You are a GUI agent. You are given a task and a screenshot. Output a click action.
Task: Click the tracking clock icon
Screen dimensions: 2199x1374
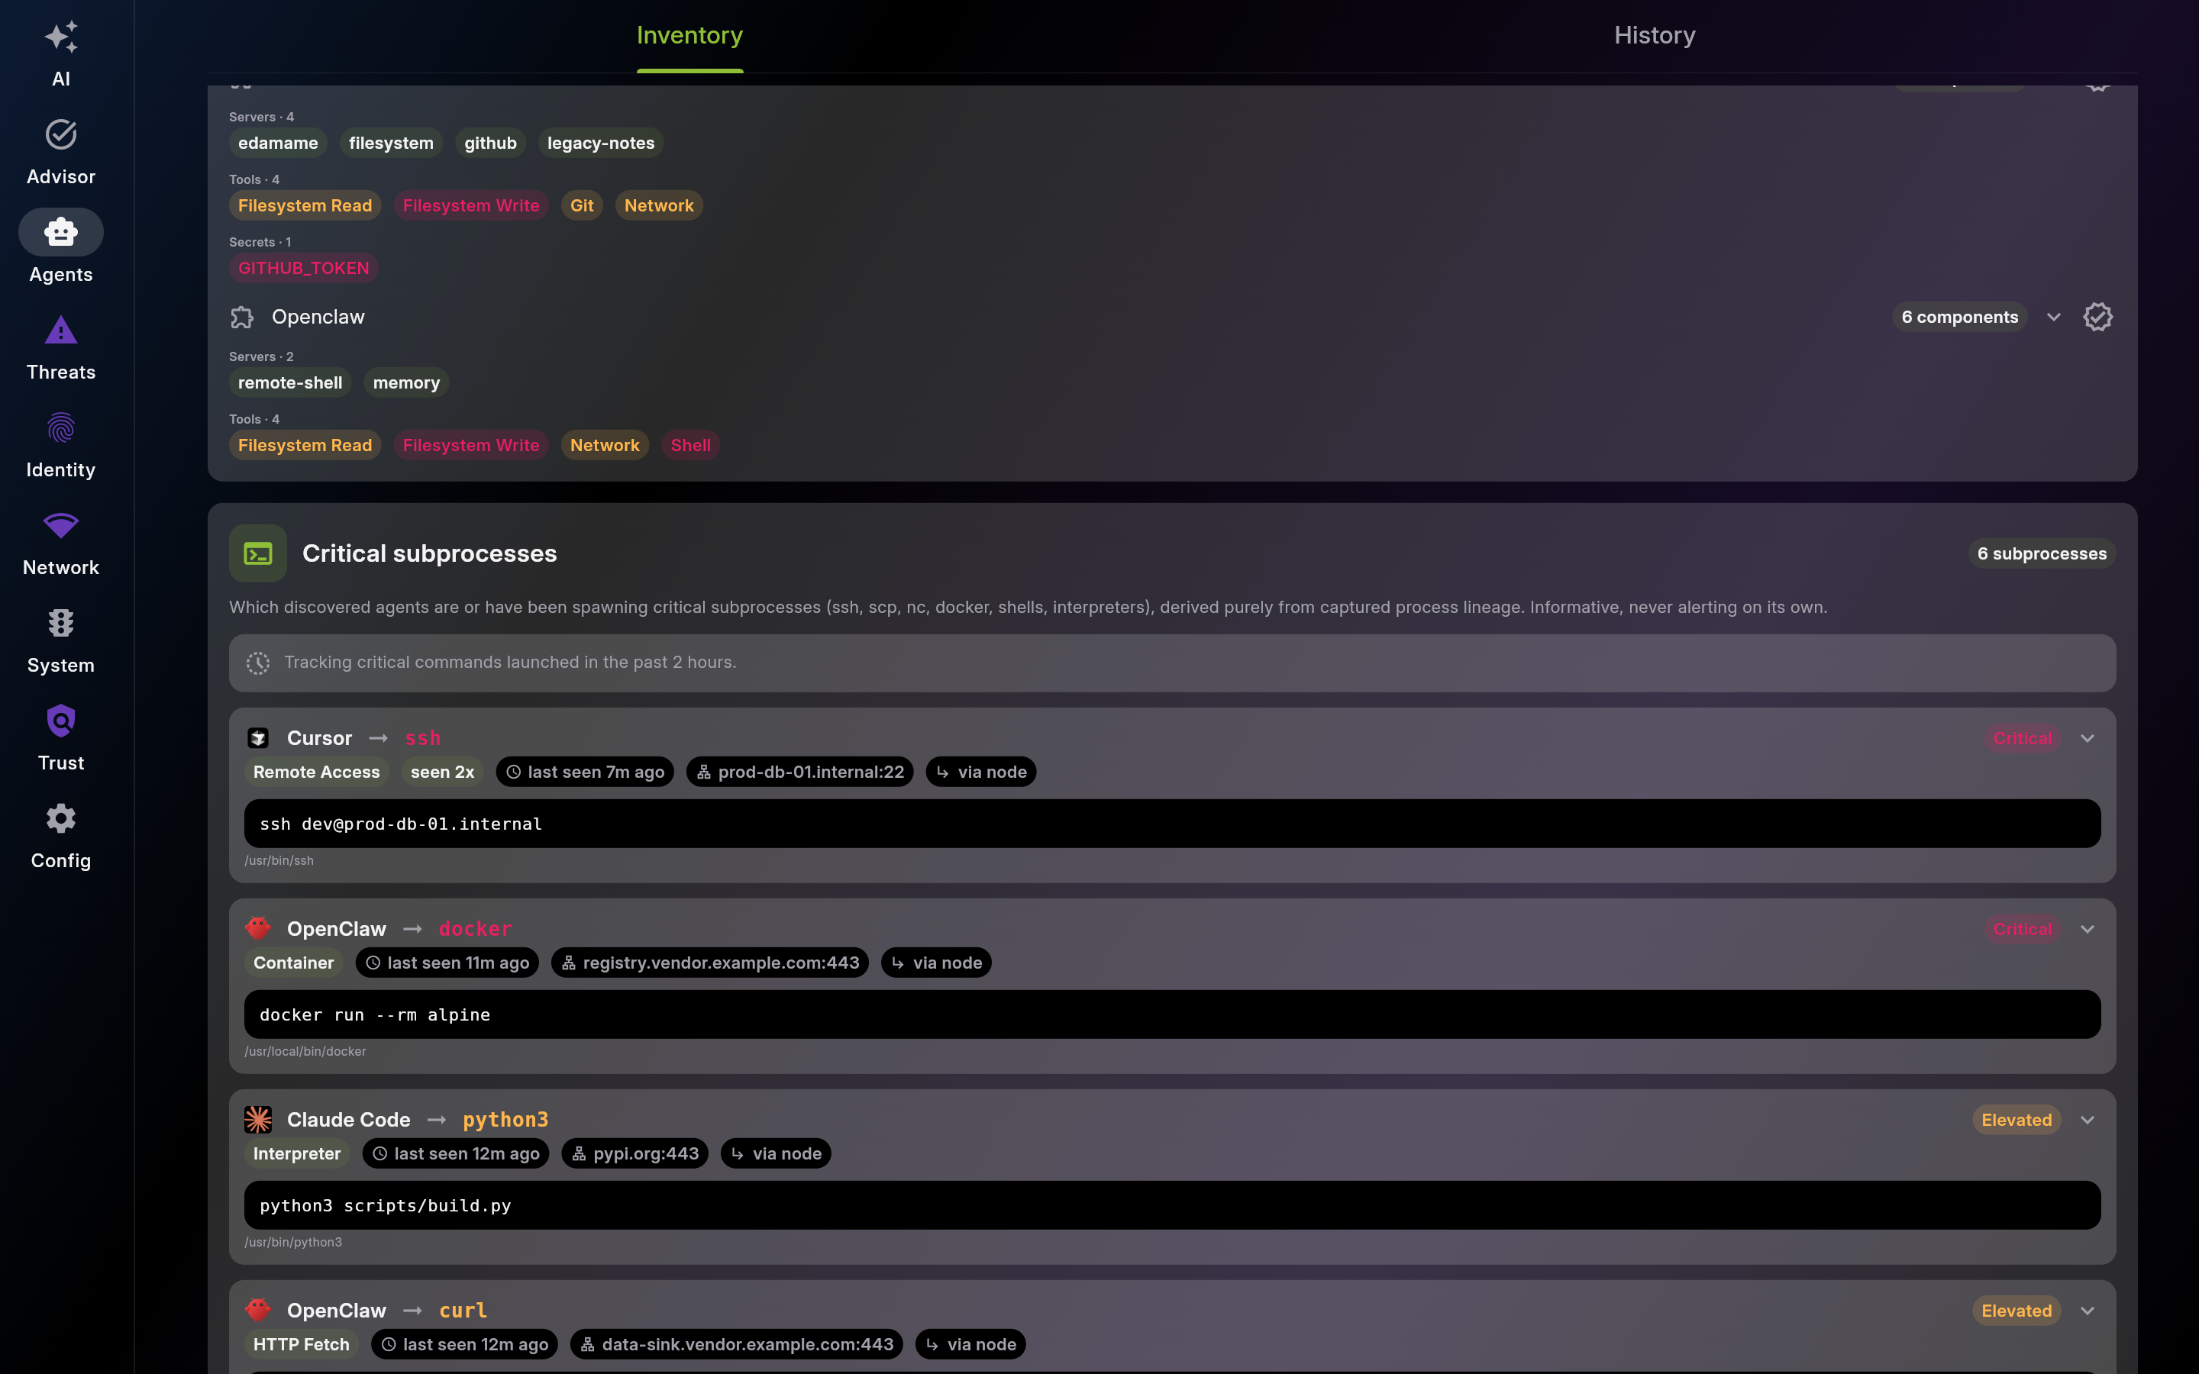(258, 663)
